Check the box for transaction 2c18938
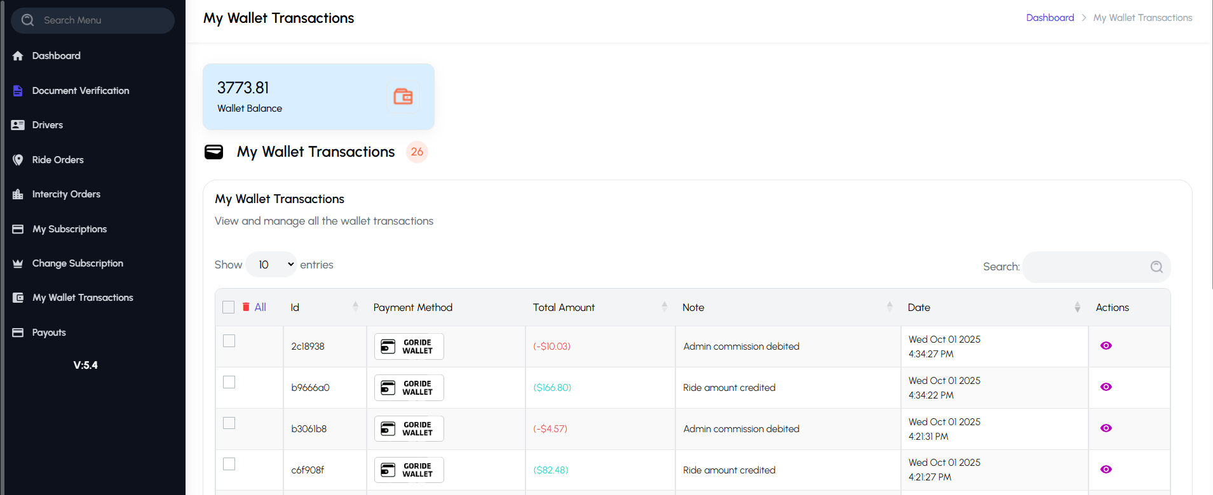The height and width of the screenshot is (495, 1213). point(229,341)
